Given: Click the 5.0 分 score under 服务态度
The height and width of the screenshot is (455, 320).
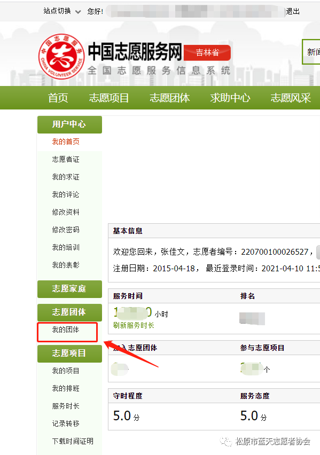Looking at the screenshot, I should coord(254,416).
